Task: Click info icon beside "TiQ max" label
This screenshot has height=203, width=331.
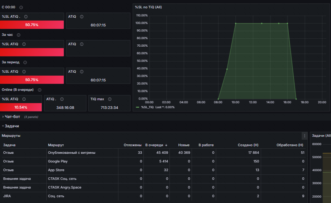Action: tap(110, 99)
